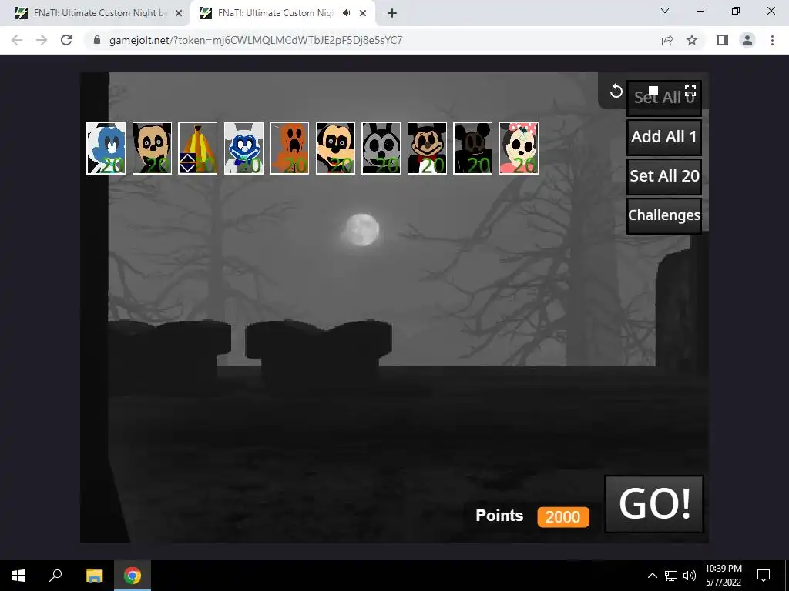This screenshot has height=591, width=789.
Task: Select the classic Mickey with hollow eyes portrait
Action: (x=335, y=149)
